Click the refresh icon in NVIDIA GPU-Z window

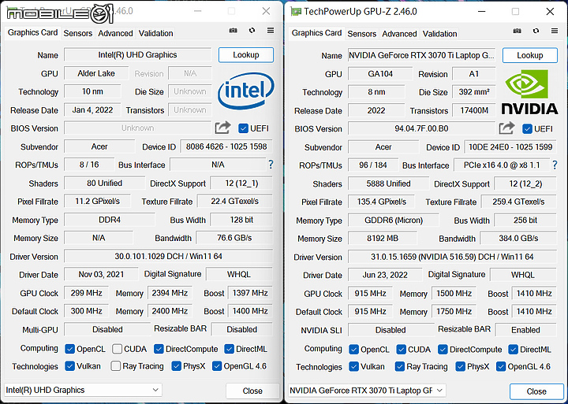[536, 31]
